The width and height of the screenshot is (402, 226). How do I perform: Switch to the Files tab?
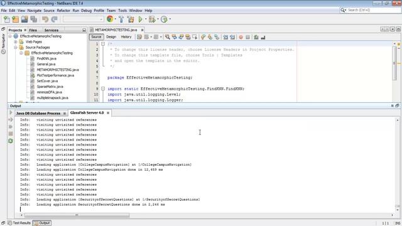[x=33, y=30]
